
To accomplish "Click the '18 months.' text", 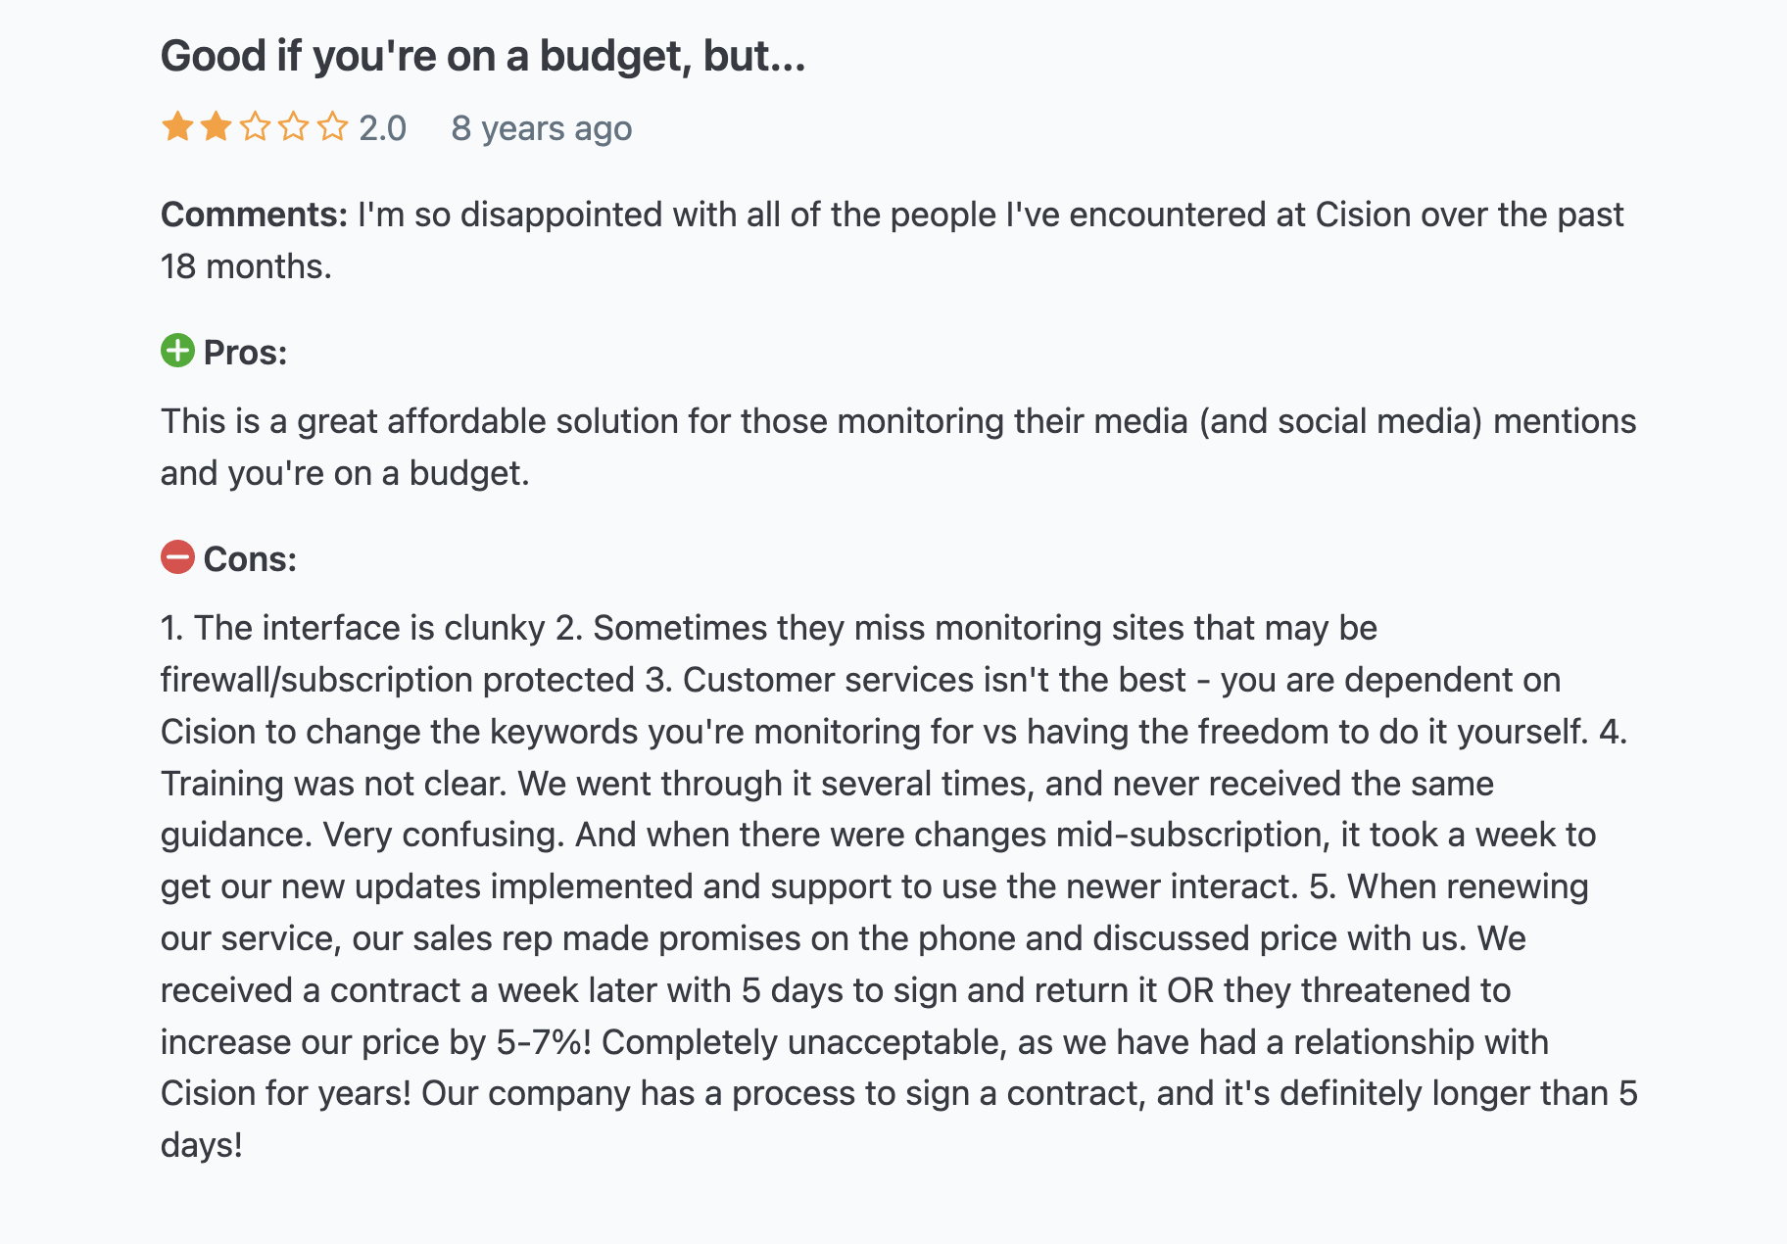I will [246, 266].
